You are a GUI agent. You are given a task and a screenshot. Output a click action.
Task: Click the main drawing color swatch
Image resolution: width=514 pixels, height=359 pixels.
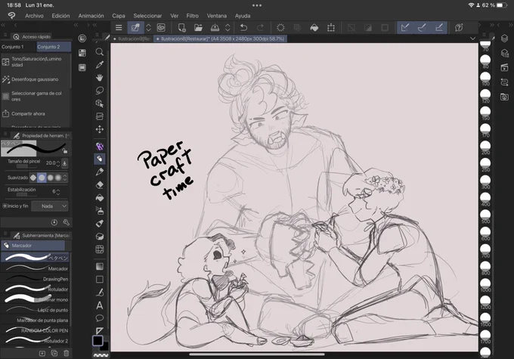[98, 341]
